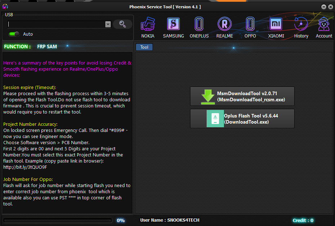Click the Phoenix app logo icon
Screen dimensions: 335x226
[x=5, y=6]
